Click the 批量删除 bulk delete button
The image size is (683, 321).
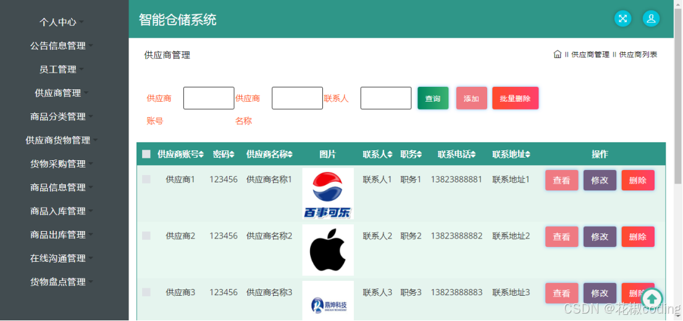[x=515, y=98]
